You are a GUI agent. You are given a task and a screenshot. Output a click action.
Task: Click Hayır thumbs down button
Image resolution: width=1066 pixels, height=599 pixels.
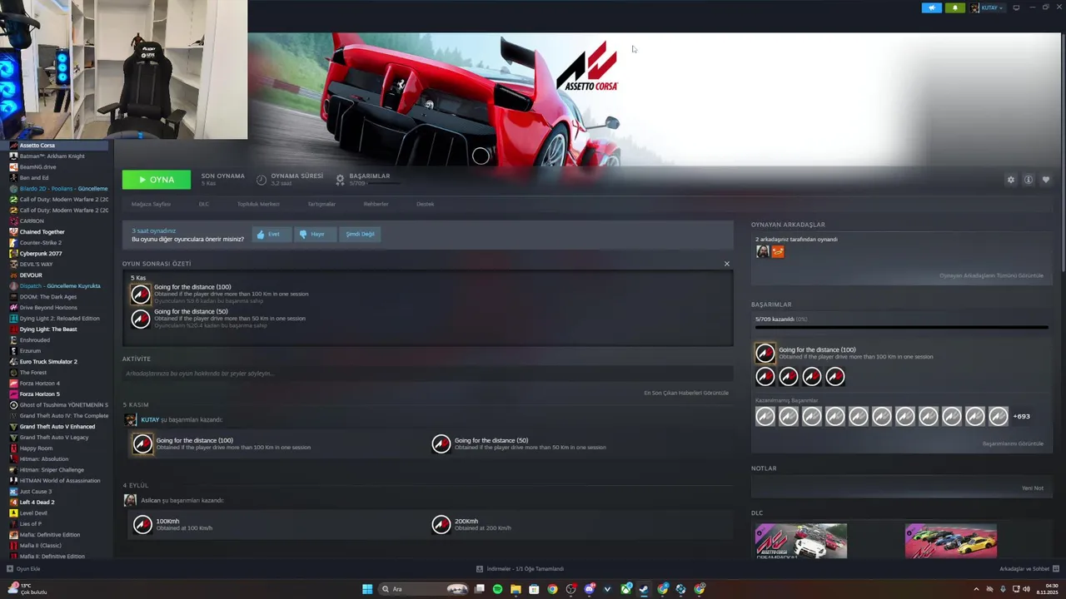pyautogui.click(x=315, y=235)
